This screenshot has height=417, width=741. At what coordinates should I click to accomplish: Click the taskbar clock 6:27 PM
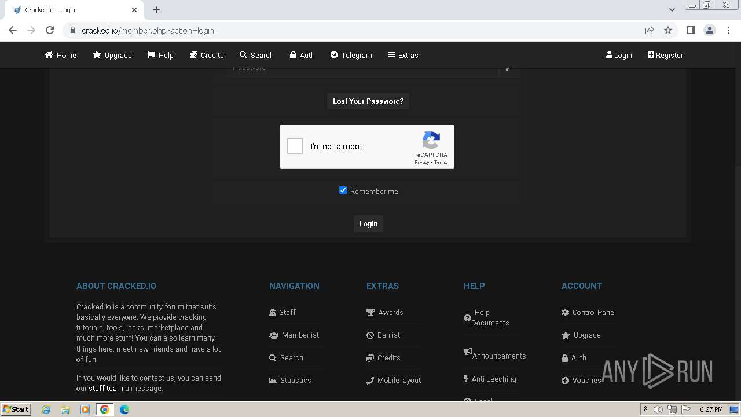pos(711,409)
